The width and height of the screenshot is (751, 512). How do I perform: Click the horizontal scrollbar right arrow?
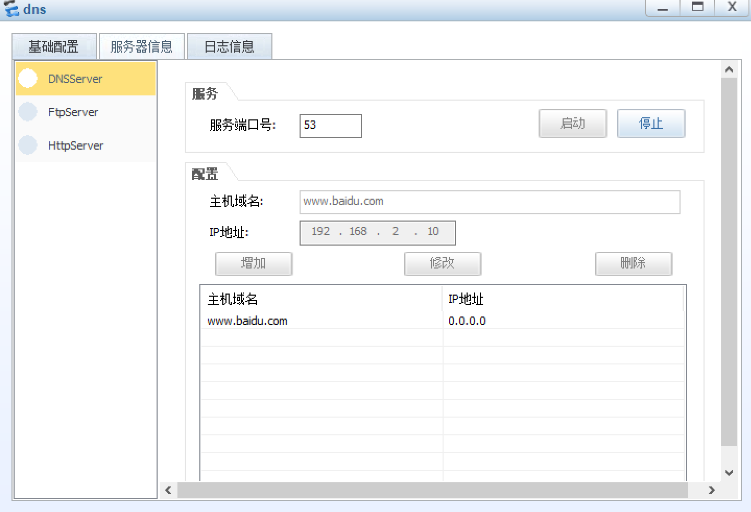(711, 490)
